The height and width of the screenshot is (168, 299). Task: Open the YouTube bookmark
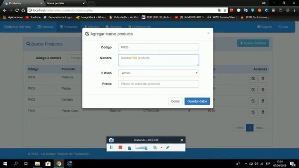pyautogui.click(x=33, y=17)
